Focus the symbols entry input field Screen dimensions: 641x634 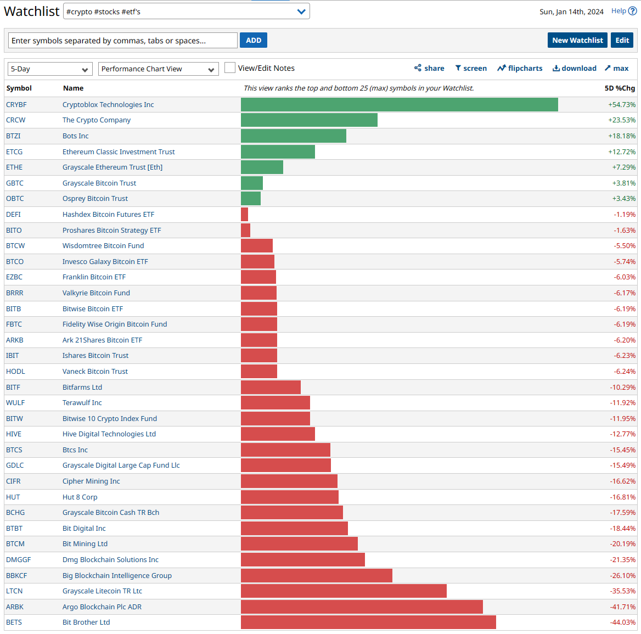point(122,41)
